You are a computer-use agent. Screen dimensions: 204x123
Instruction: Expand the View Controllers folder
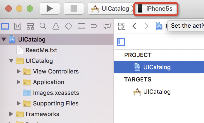pos(19,71)
